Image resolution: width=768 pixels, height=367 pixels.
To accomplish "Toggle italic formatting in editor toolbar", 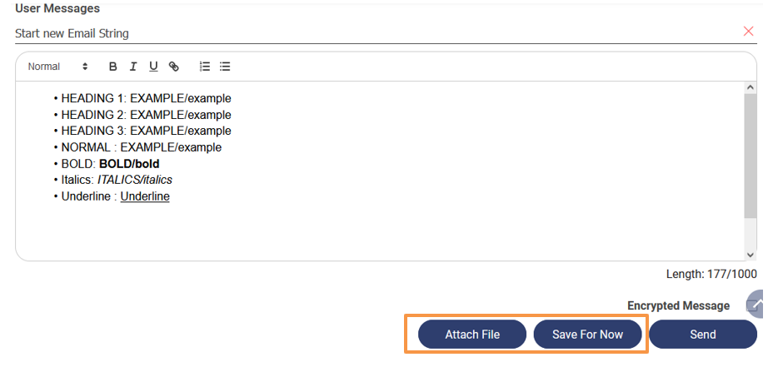I will (x=133, y=67).
